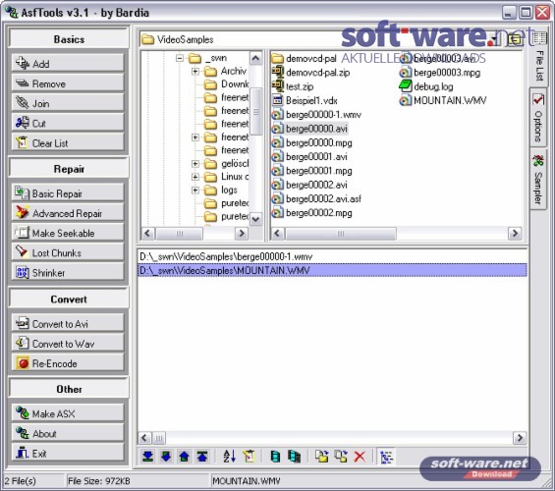Sort the file list A to Z
555x491 pixels.
[x=229, y=457]
